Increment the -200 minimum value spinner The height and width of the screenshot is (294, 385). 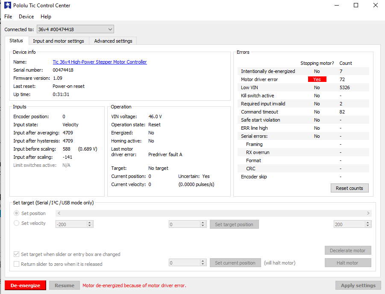(x=90, y=222)
